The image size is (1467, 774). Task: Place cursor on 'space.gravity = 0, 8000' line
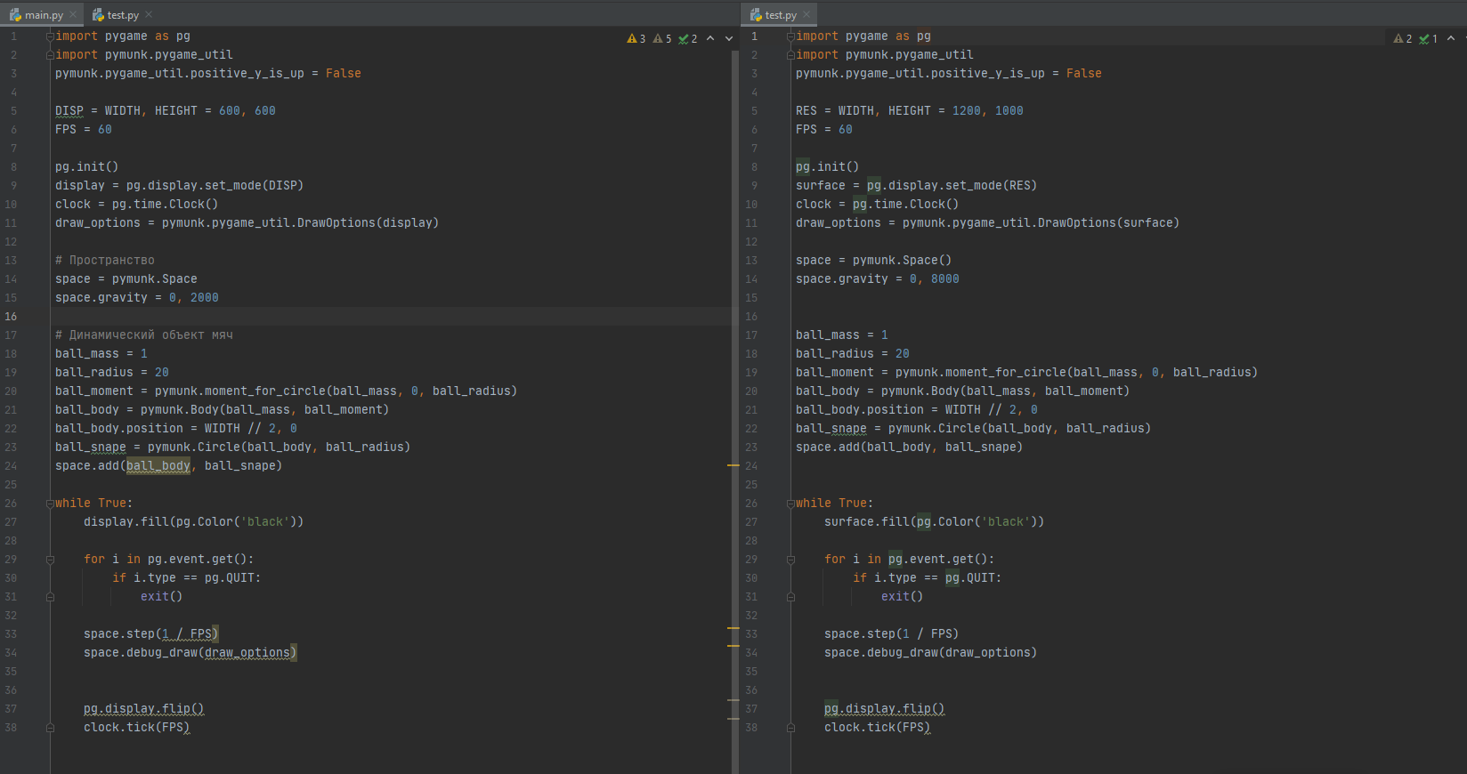coord(878,279)
